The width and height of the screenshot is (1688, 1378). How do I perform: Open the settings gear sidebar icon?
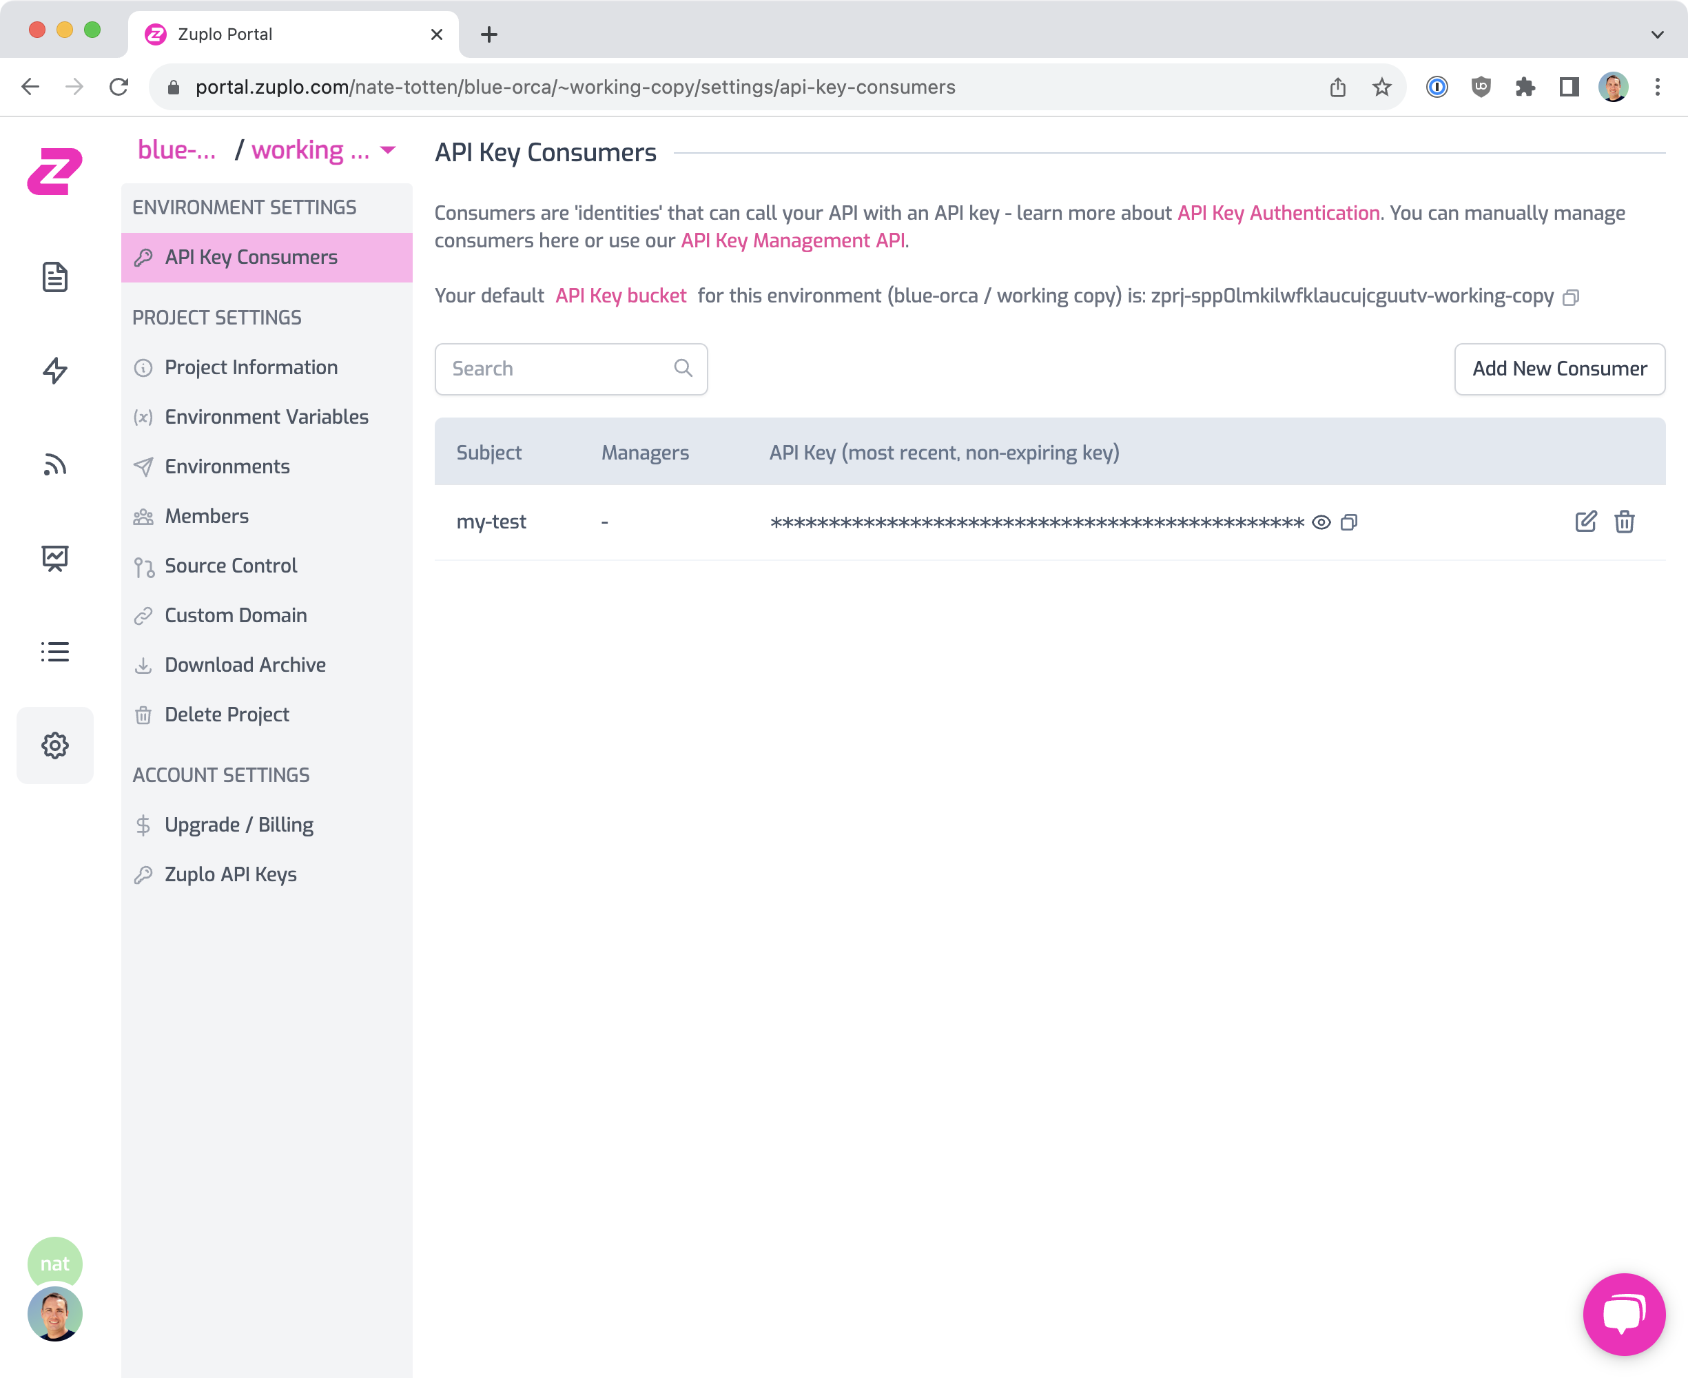(x=54, y=745)
